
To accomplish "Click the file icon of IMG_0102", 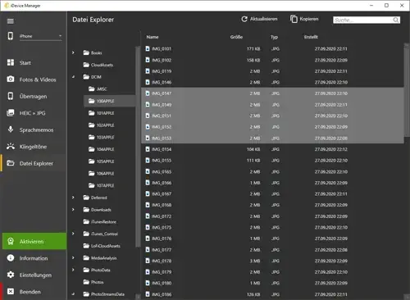I will [148, 60].
